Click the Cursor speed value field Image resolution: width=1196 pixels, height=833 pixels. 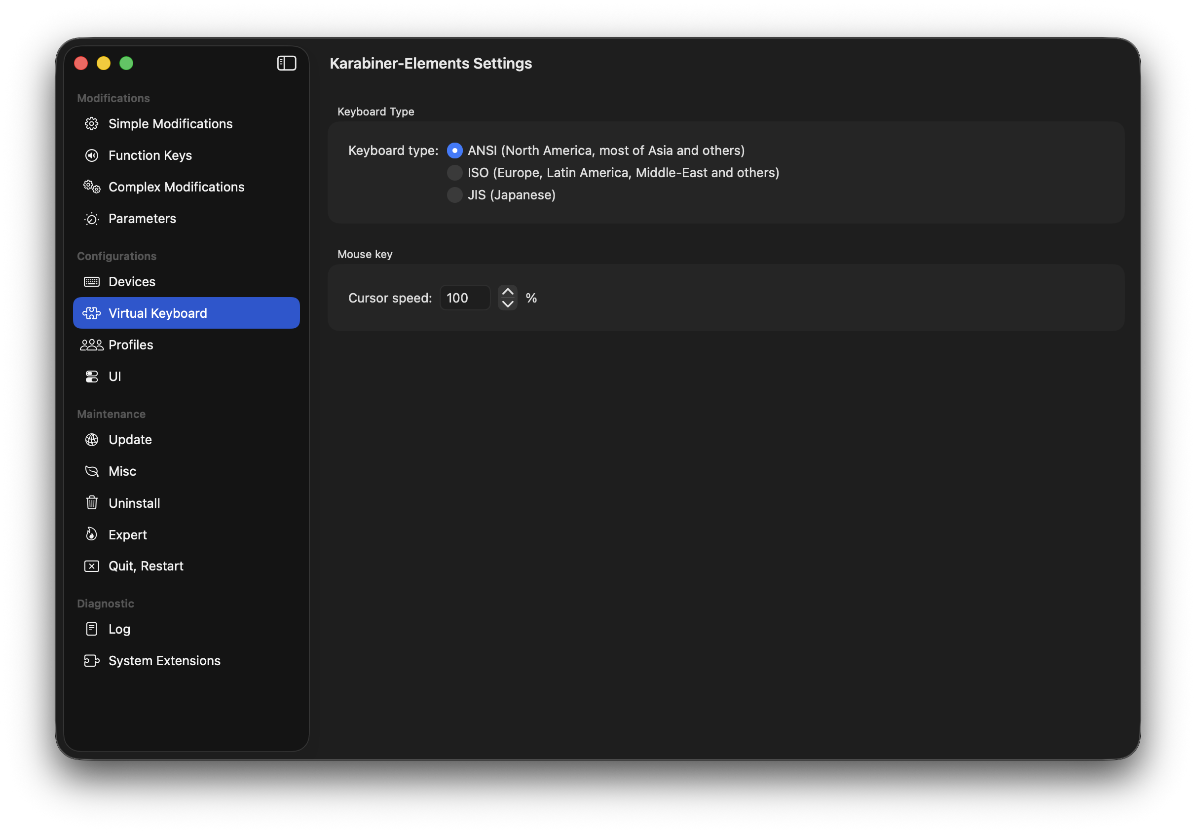pos(465,298)
